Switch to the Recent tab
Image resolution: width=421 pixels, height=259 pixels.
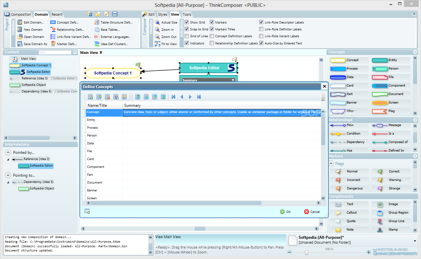pos(57,14)
